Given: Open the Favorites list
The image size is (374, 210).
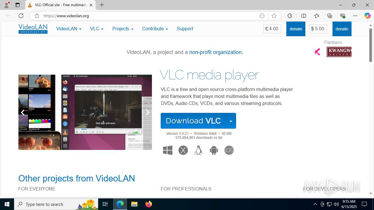Looking at the screenshot, I should coord(317,16).
